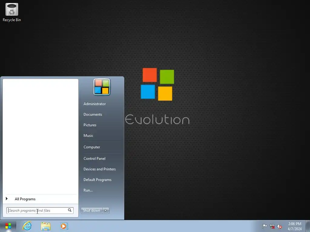This screenshot has height=232, width=310.
Task: Click the Start button on the taskbar
Action: point(8,226)
